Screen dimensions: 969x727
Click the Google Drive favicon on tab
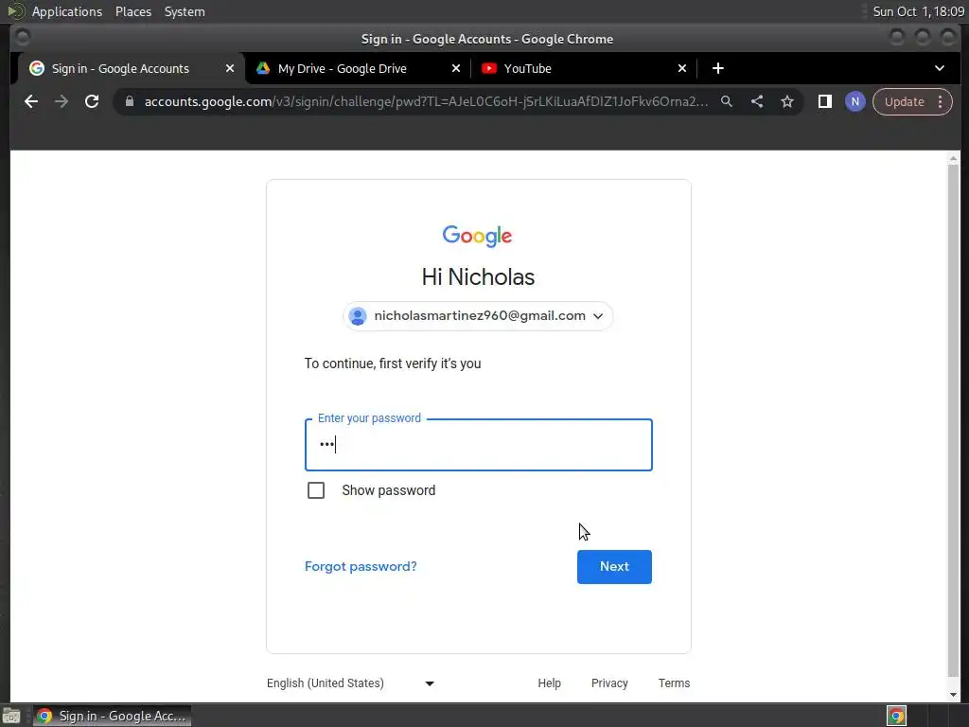tap(263, 68)
